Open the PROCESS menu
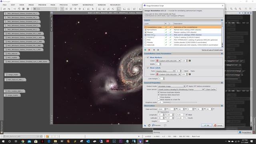256x144 pixels. 64,5
